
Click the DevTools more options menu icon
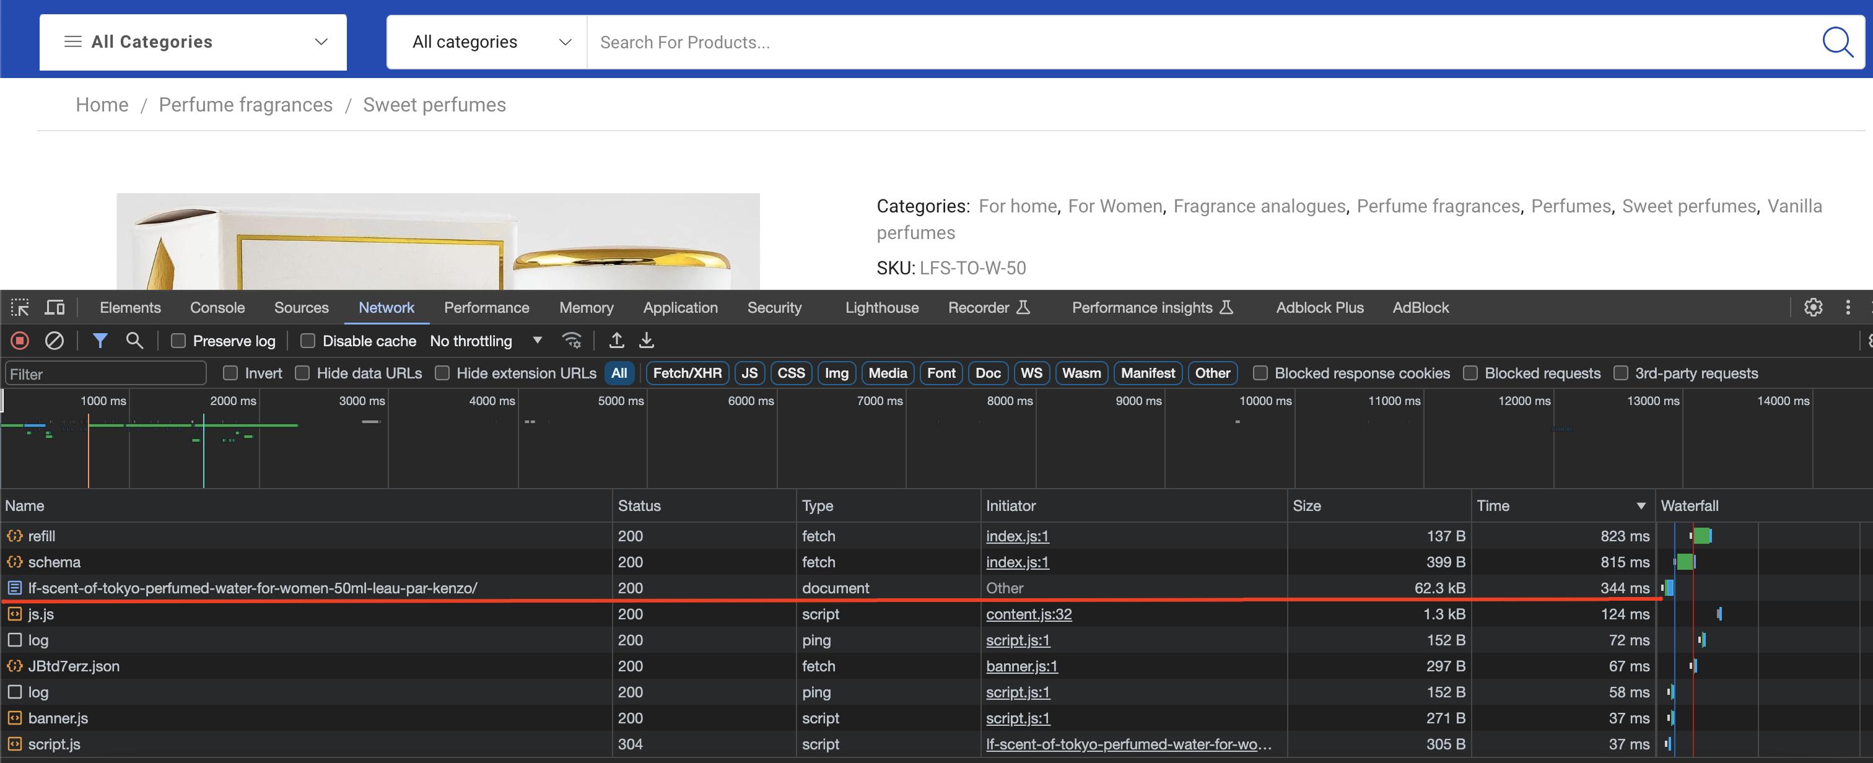click(x=1848, y=308)
